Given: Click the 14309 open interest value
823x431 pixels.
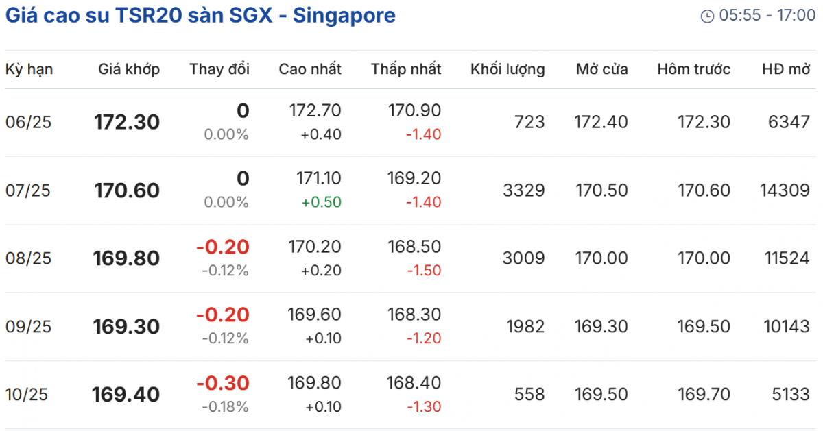Looking at the screenshot, I should click(785, 190).
